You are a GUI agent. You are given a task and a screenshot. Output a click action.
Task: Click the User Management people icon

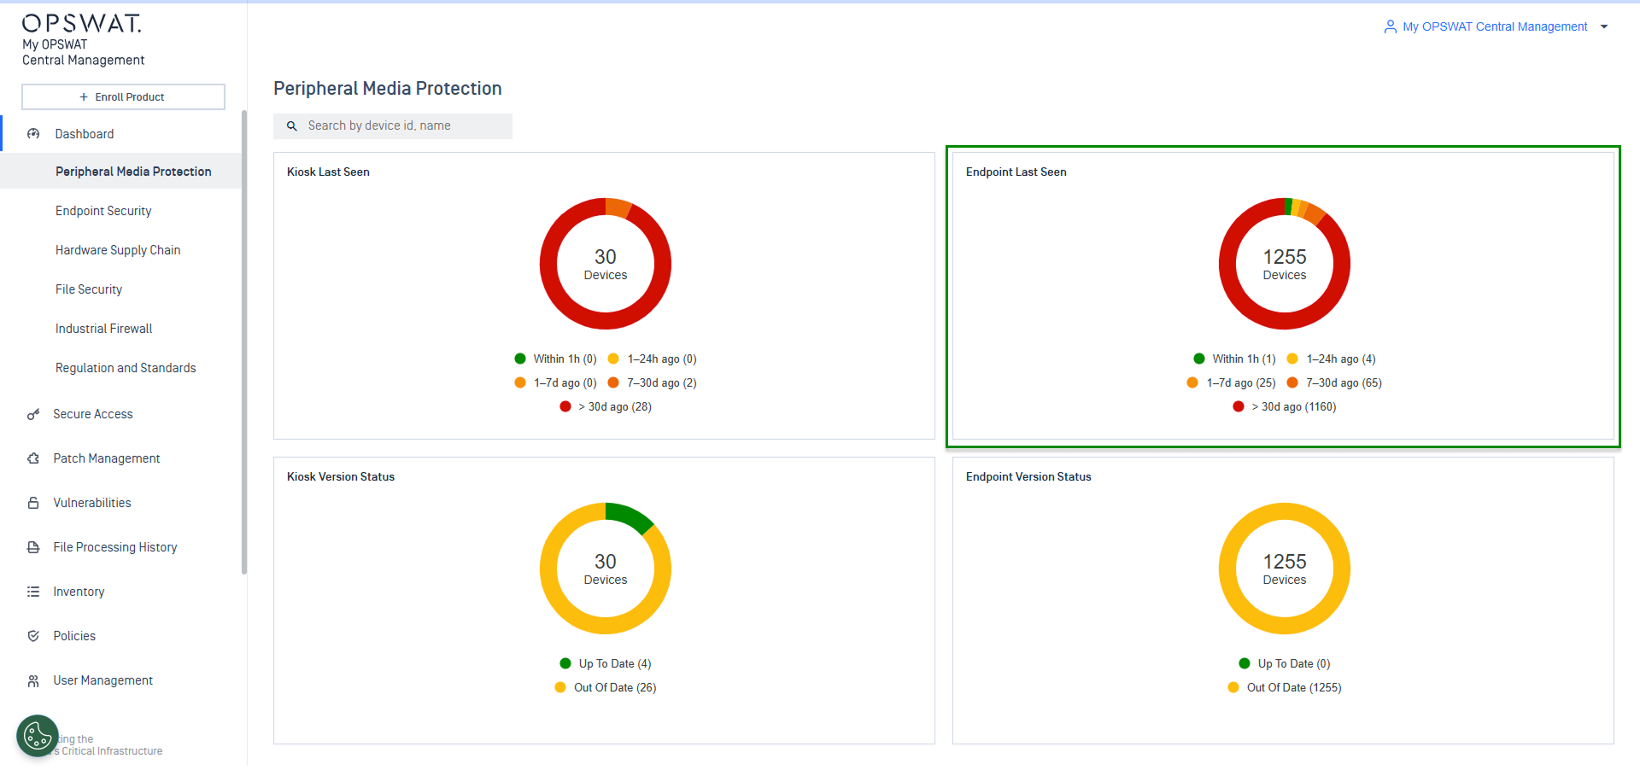[33, 680]
